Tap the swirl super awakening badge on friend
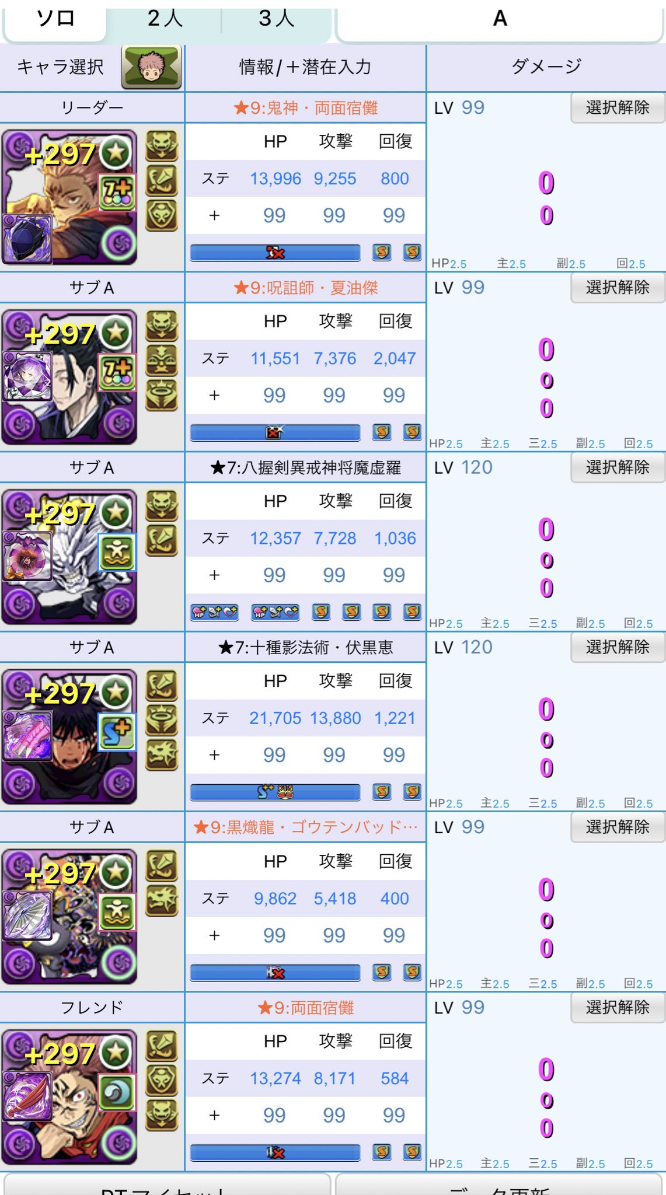The image size is (666, 1195). [x=117, y=1092]
